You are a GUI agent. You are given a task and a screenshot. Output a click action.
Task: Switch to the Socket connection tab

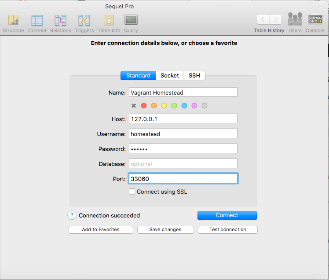pos(169,75)
